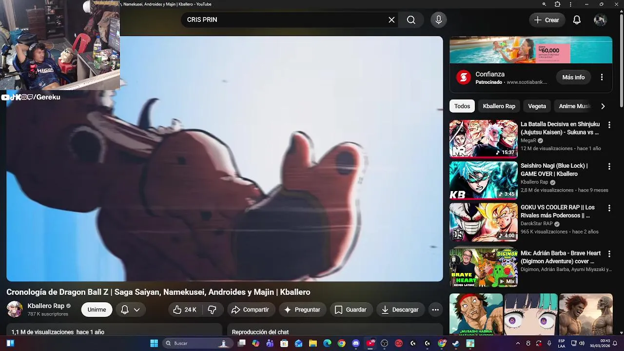Open ESP LAA language indicator

click(562, 343)
